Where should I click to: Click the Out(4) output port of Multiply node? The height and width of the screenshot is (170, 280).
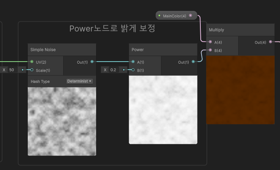[270, 42]
